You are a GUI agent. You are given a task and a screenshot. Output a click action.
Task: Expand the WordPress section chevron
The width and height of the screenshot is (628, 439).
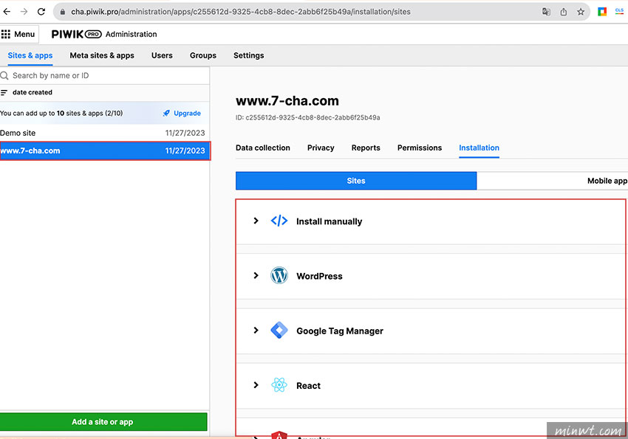tap(256, 276)
